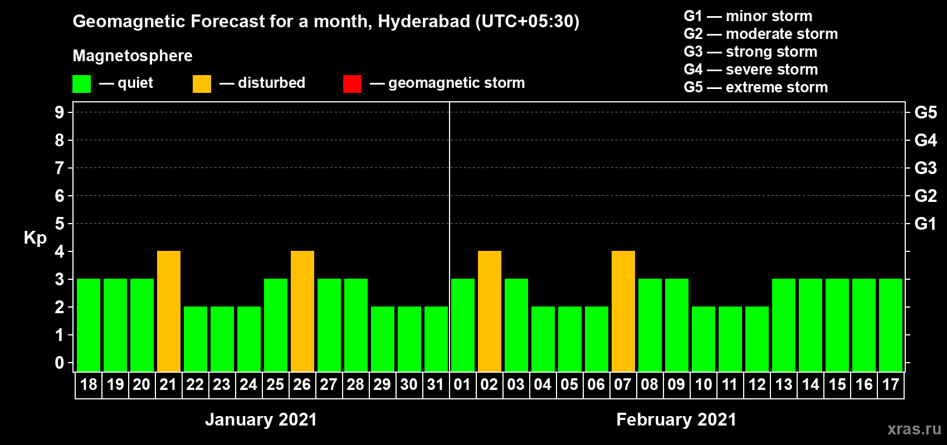Click date label 28 on the axis
This screenshot has width=947, height=445.
355,385
